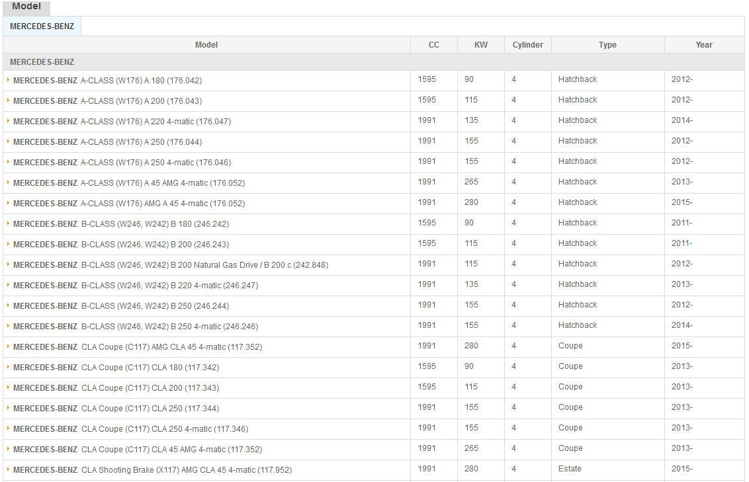
Task: Expand arrow beside B 180 (246.242)
Action: pyautogui.click(x=8, y=223)
